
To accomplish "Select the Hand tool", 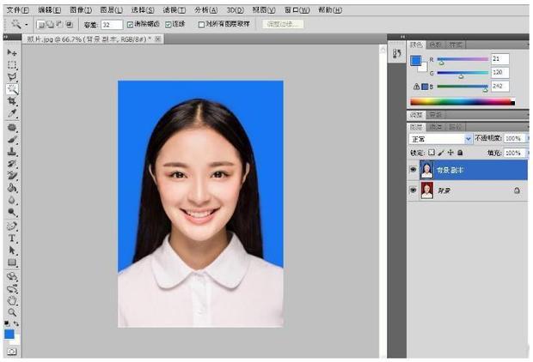I will click(x=12, y=301).
